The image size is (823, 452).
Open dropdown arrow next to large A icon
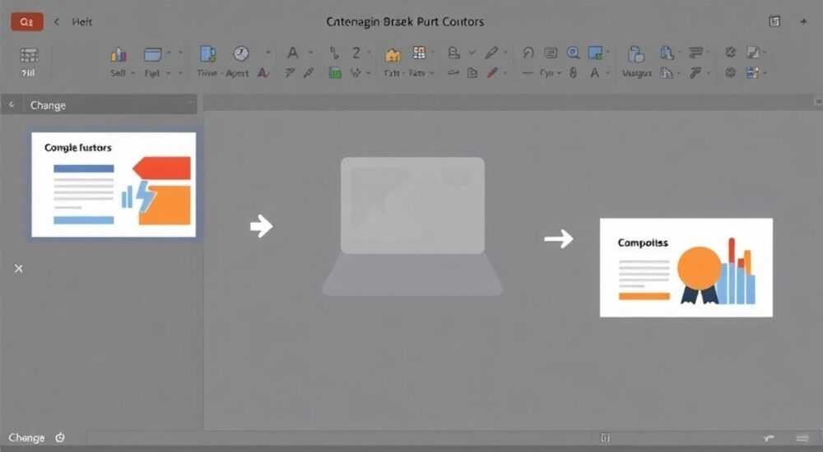click(310, 53)
